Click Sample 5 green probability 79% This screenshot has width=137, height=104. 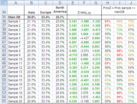108,38
